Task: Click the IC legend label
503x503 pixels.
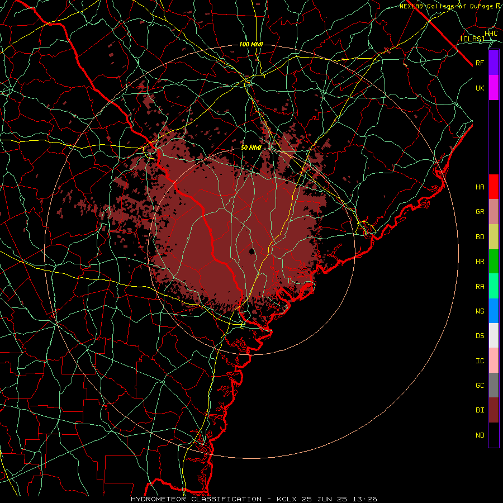Action: coord(480,361)
